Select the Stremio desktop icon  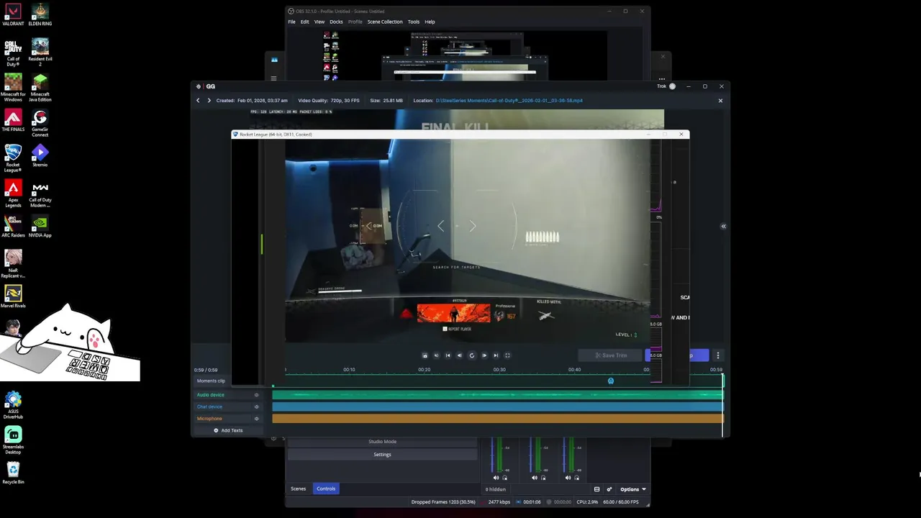click(40, 155)
